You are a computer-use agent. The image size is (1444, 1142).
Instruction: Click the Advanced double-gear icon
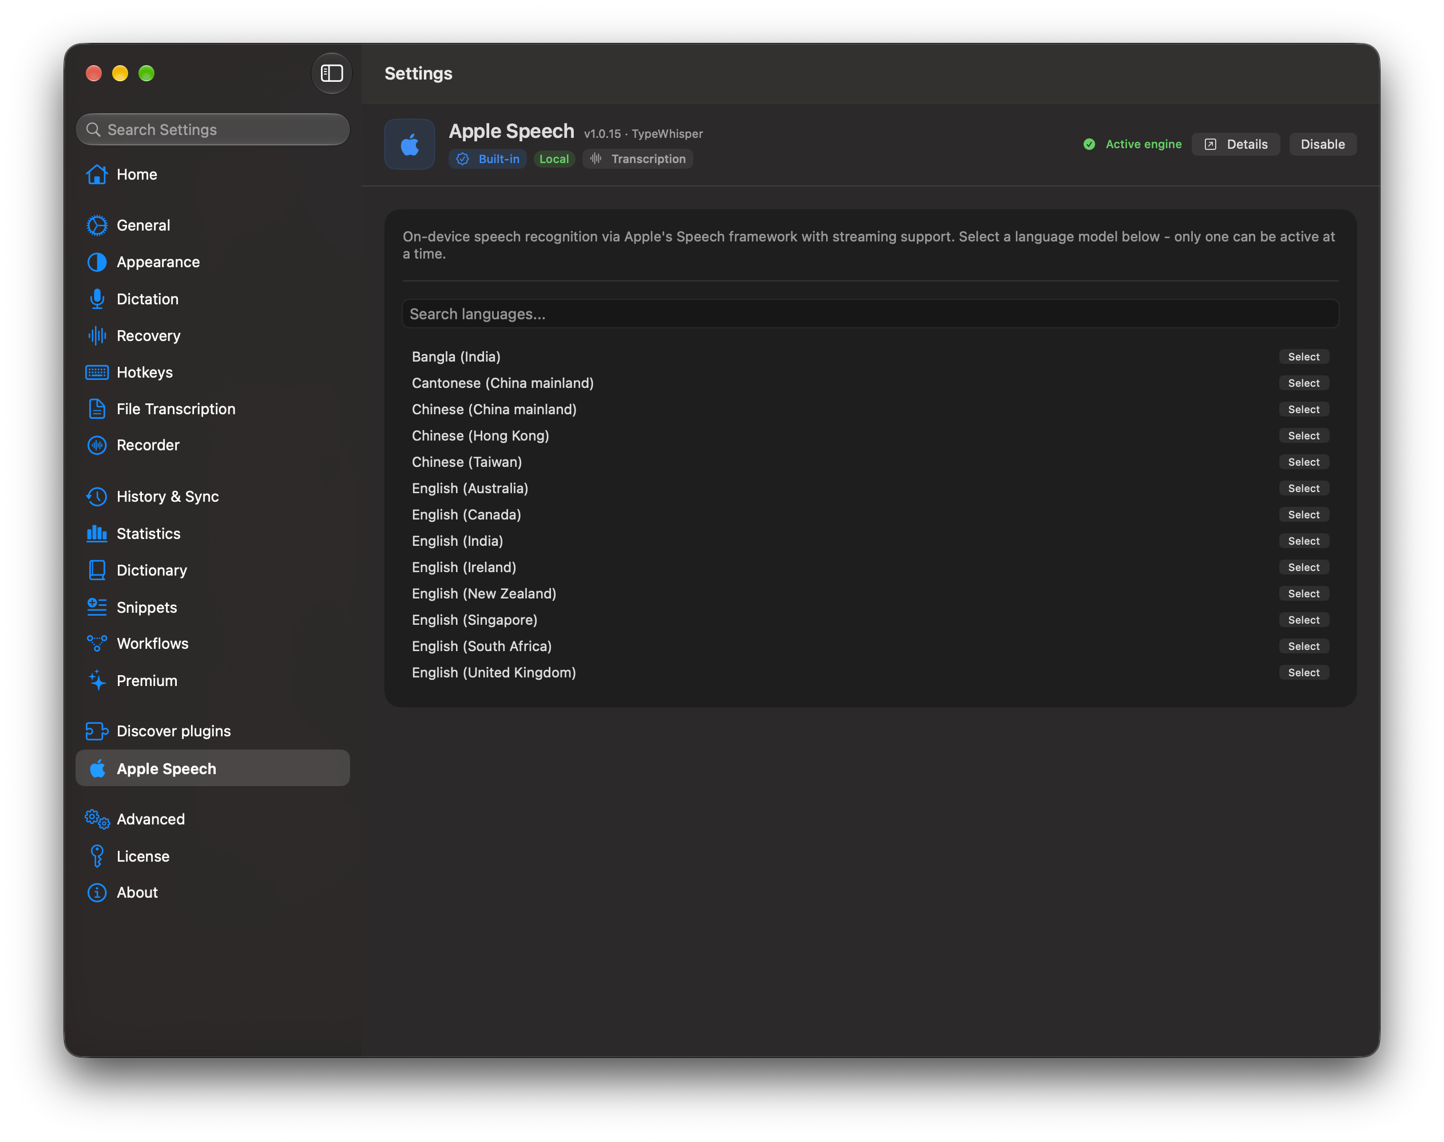97,819
